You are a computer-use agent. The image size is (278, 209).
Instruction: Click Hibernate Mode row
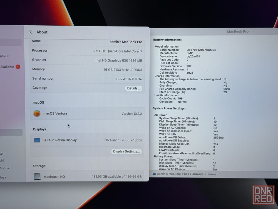pyautogui.click(x=187, y=147)
